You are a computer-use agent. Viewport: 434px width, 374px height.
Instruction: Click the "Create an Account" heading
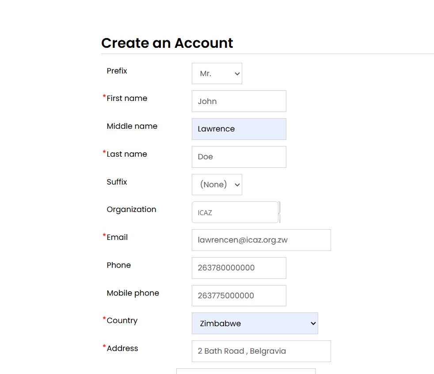[x=167, y=43]
